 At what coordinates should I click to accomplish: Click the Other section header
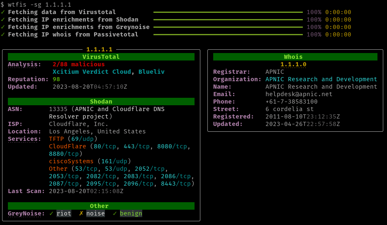(101, 206)
